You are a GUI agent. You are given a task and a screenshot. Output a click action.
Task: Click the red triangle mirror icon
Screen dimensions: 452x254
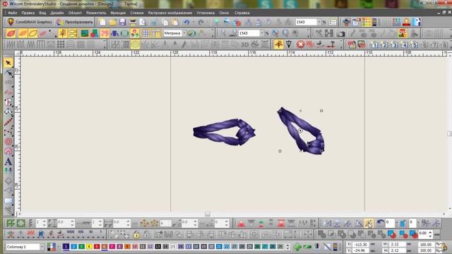(241, 223)
